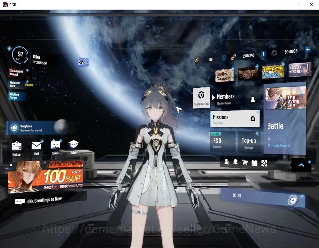Open the Butter Coffee Wonders event
Viewport: 319px width, 248px height.
pos(273,72)
